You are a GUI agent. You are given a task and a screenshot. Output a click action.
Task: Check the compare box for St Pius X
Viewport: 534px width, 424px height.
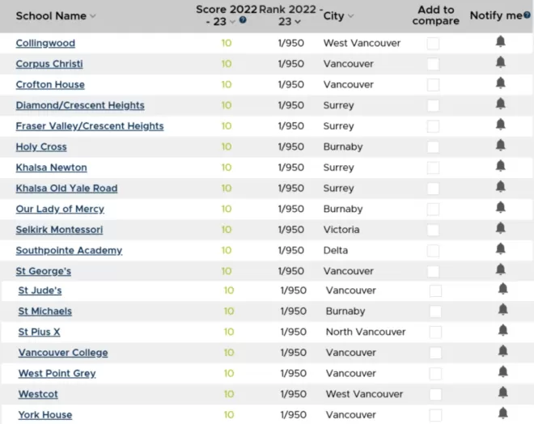(x=435, y=333)
